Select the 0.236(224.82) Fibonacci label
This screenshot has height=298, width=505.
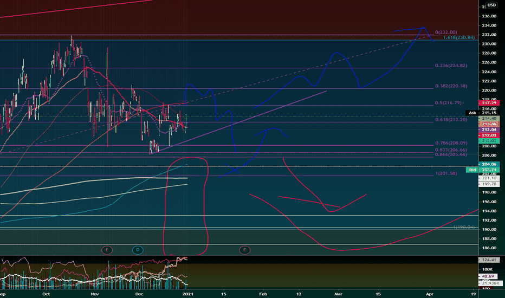tap(451, 66)
